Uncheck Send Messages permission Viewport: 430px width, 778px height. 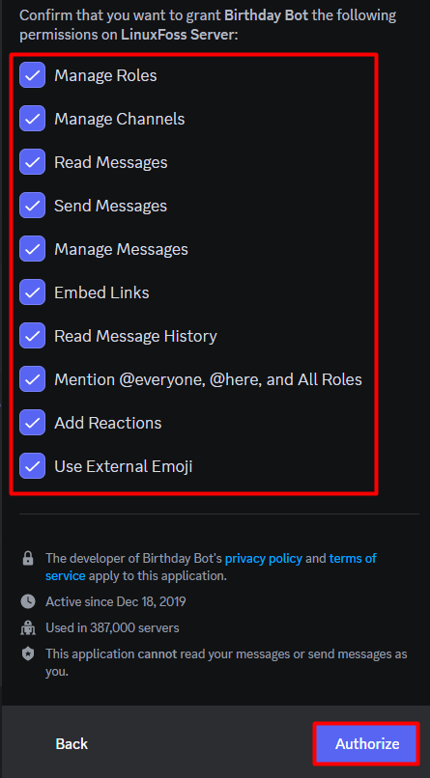(32, 206)
